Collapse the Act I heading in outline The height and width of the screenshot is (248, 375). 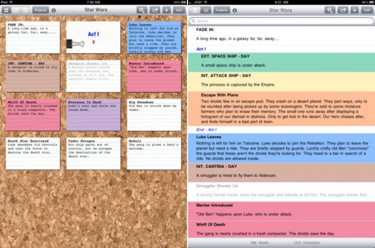[x=201, y=49]
